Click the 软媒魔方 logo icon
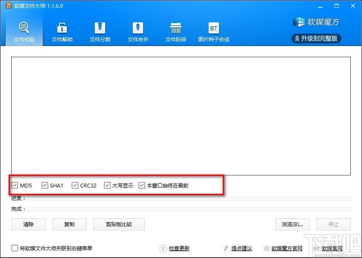The width and height of the screenshot is (362, 258). 299,22
